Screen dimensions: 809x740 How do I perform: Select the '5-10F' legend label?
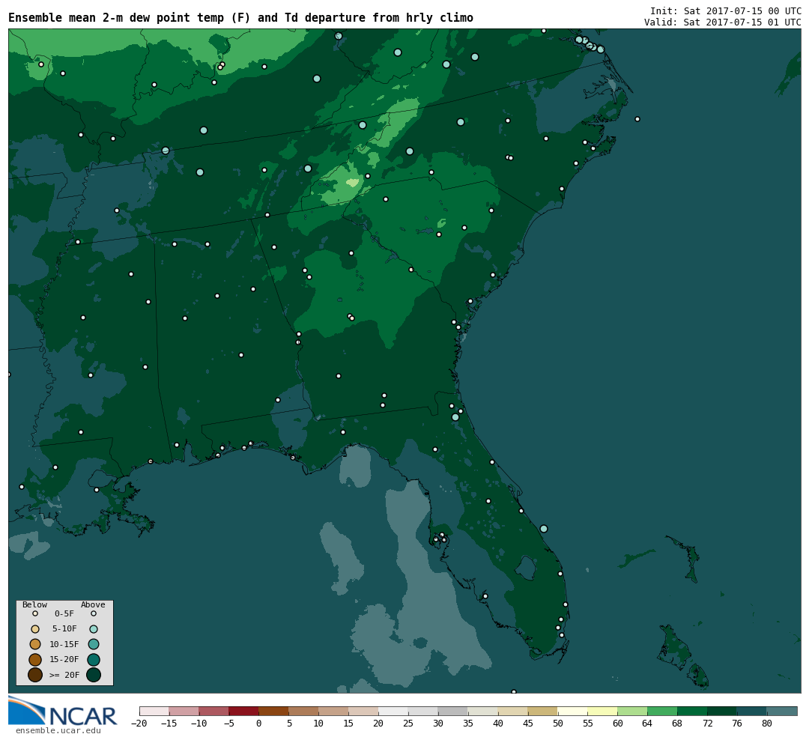point(64,629)
